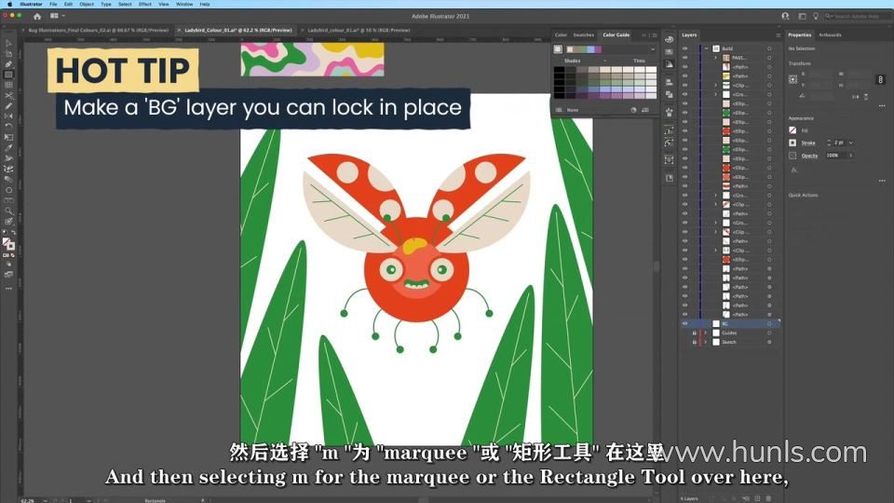Select the Rectangle tool in the toolbar
The height and width of the screenshot is (503, 894).
[x=8, y=75]
